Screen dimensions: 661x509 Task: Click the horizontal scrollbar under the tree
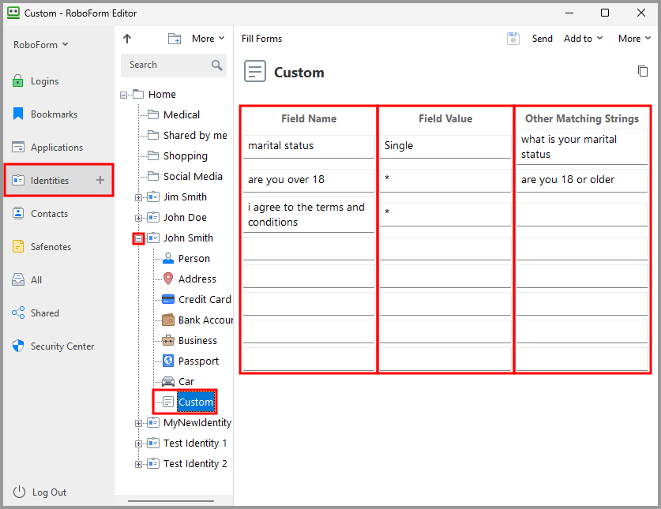coord(171,501)
